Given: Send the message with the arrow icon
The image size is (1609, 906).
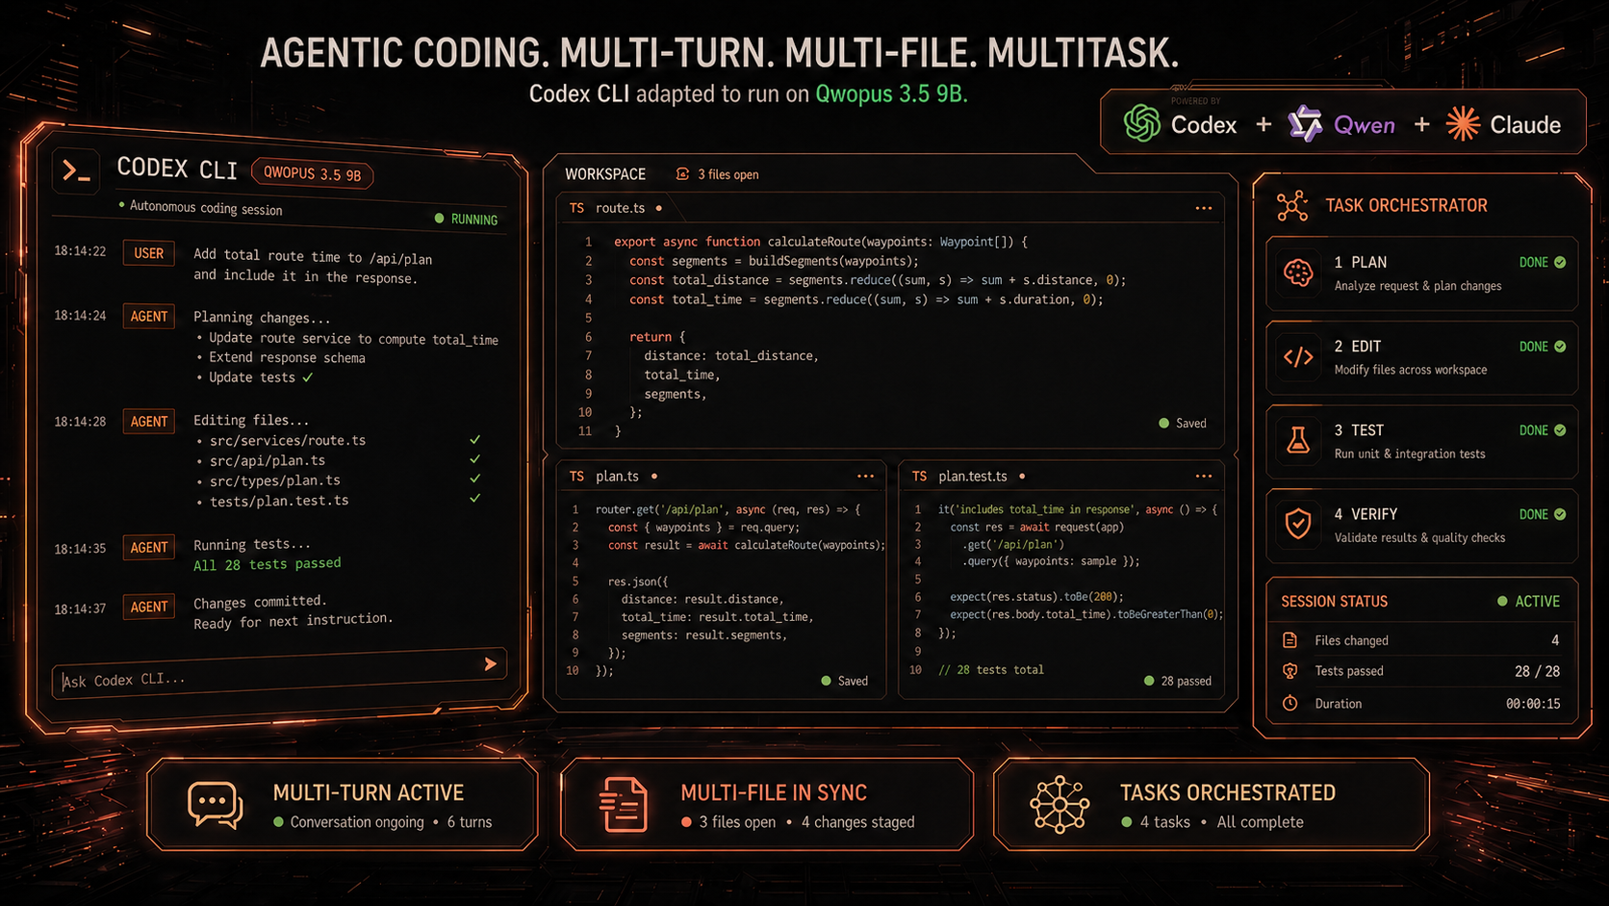Looking at the screenshot, I should [491, 663].
